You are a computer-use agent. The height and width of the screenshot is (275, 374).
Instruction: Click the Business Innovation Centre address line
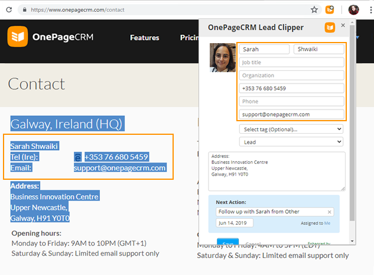coord(54,197)
